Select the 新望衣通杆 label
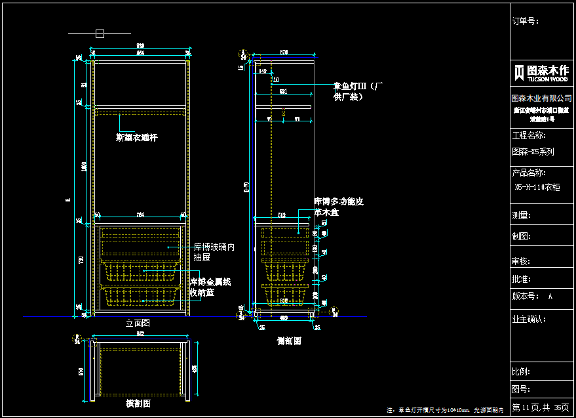576x418 pixels. pos(136,138)
